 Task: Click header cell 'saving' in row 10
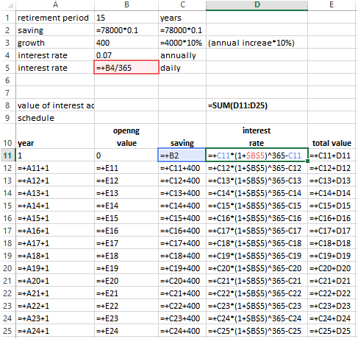tap(182, 136)
